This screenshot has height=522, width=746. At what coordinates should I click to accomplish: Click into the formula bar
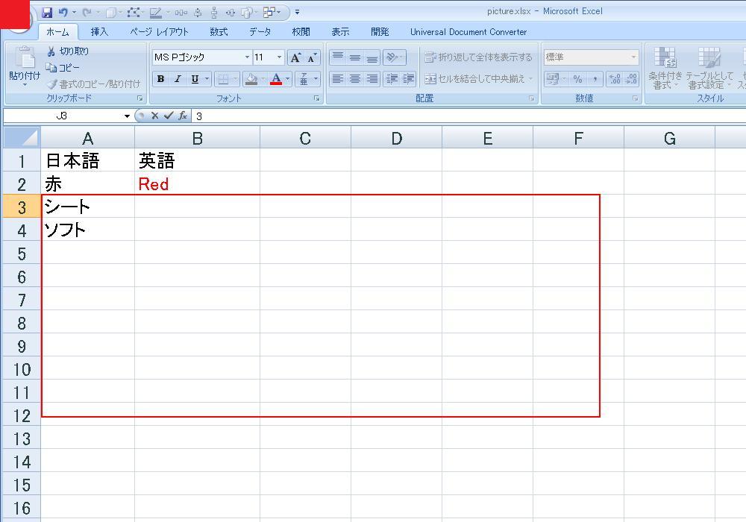tap(468, 116)
